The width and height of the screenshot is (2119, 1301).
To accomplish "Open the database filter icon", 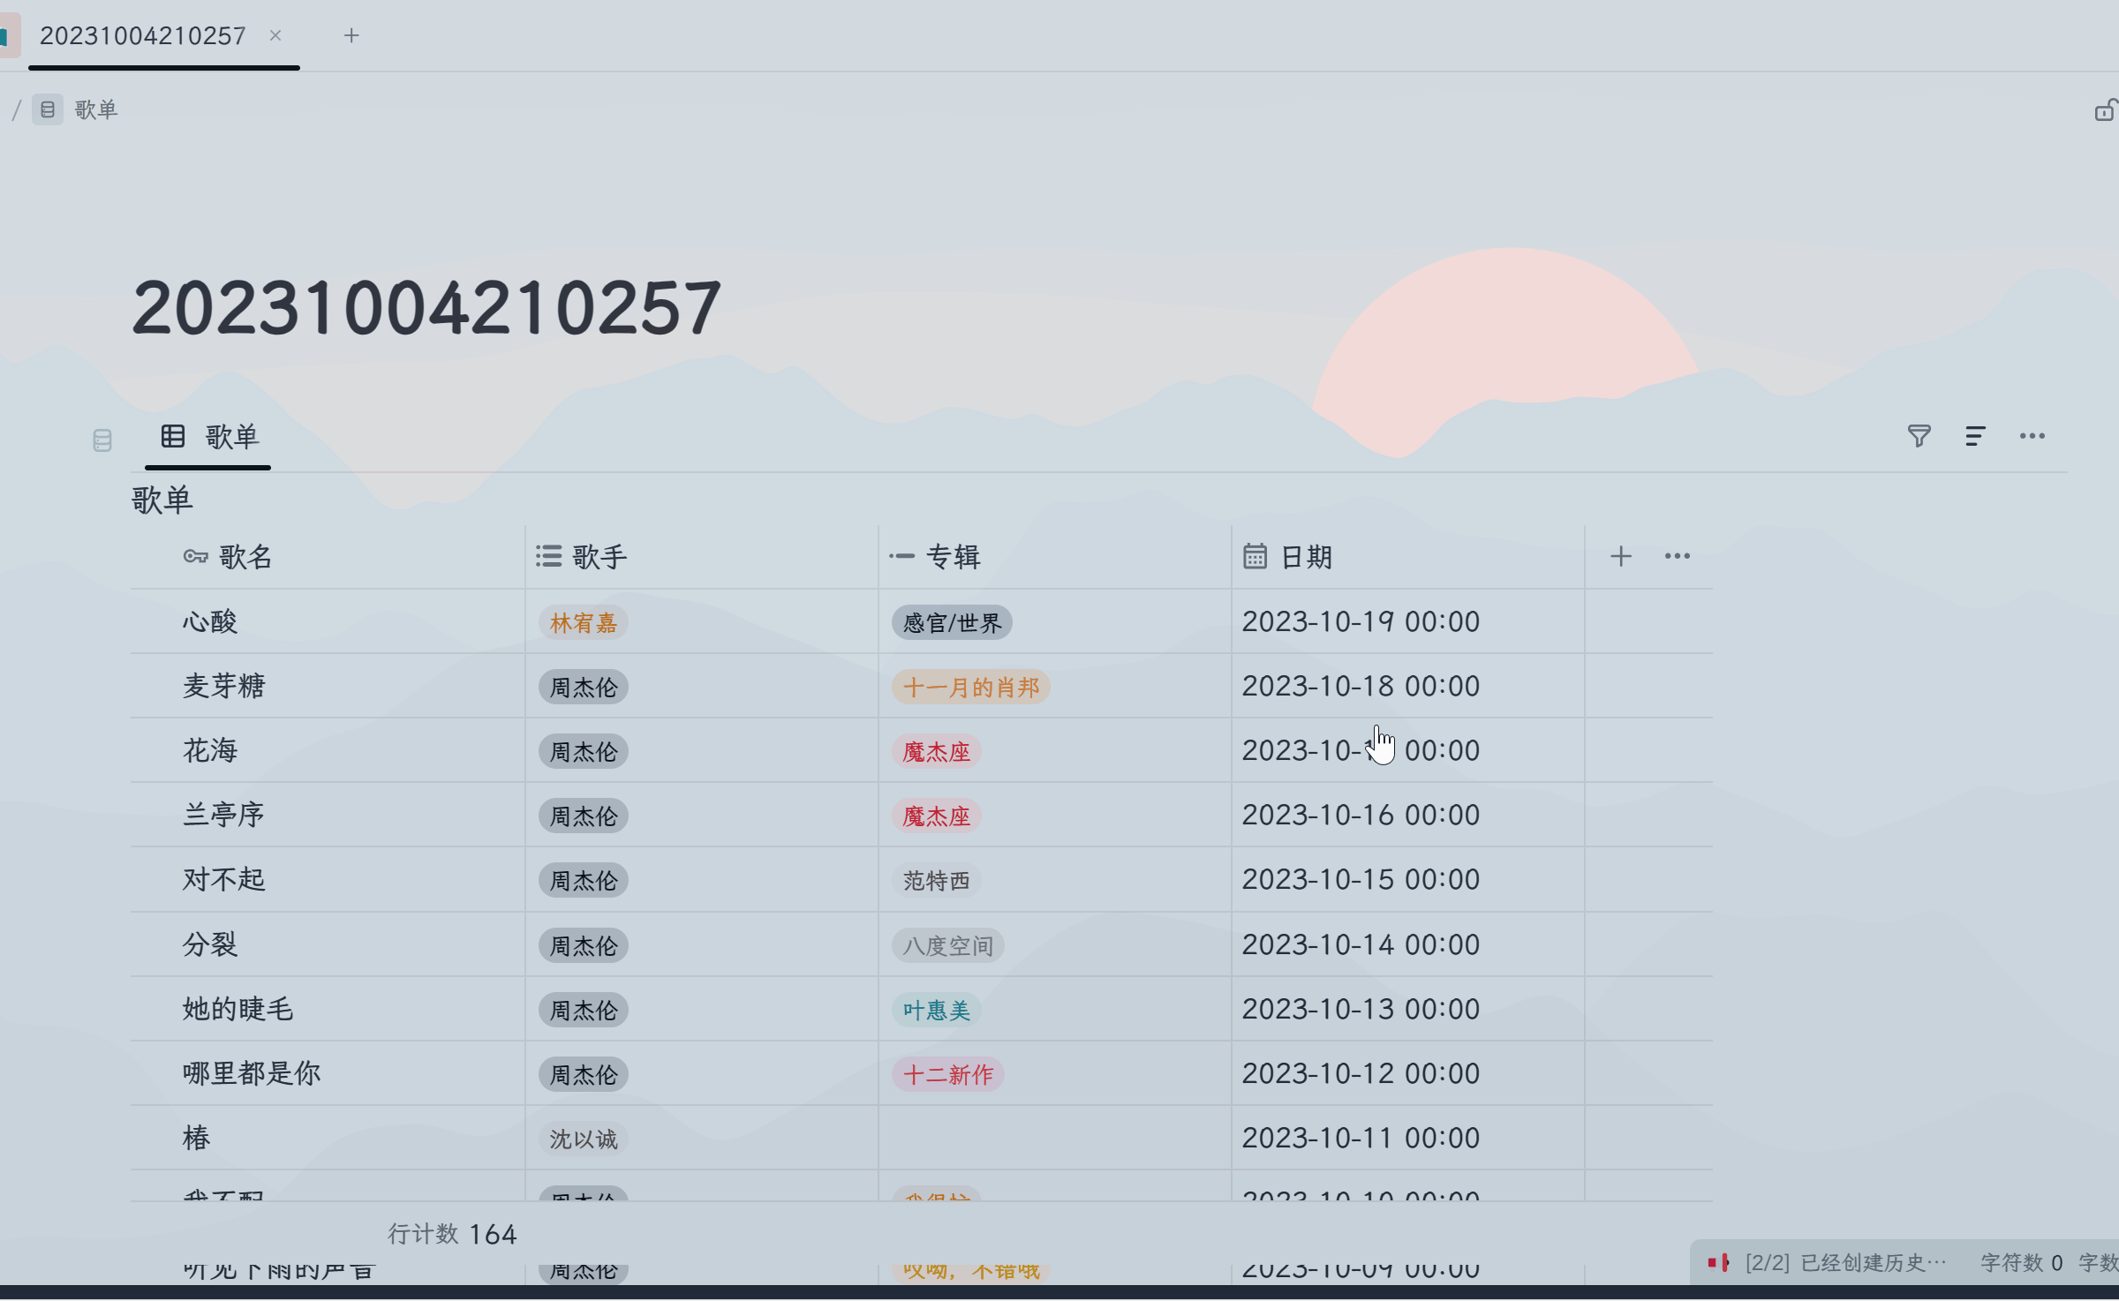I will coord(1919,436).
